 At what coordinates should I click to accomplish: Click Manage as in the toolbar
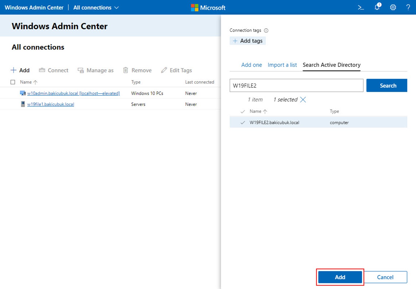point(96,70)
